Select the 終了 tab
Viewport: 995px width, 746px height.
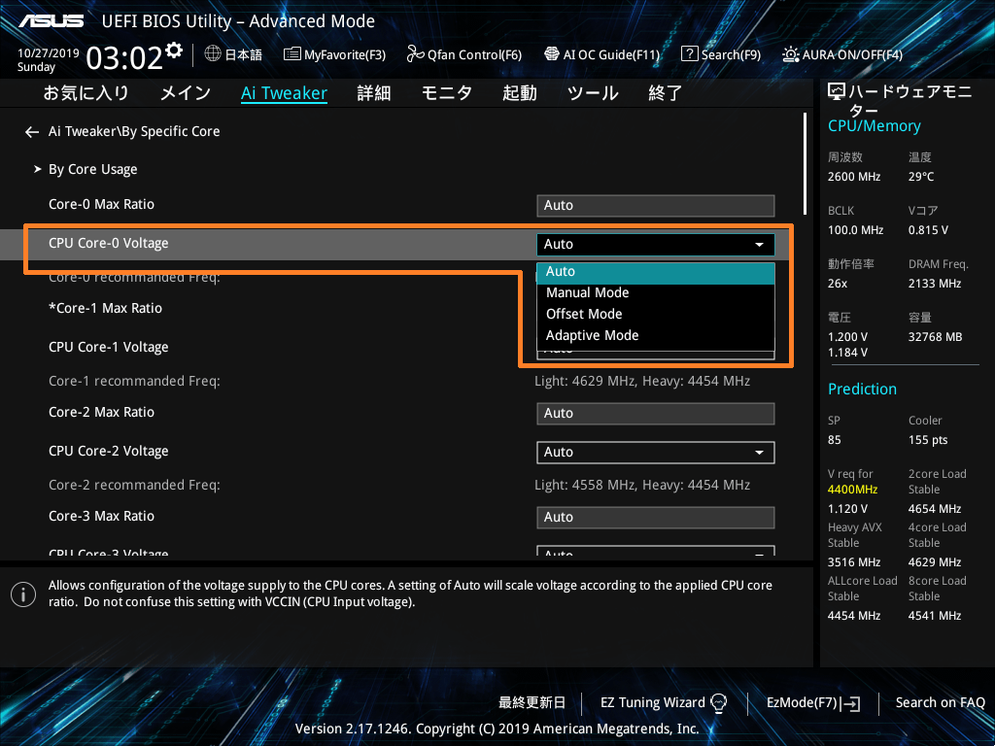pos(665,93)
